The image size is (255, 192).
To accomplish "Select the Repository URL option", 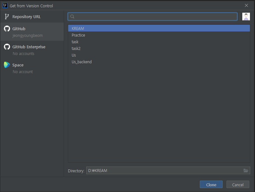I will [27, 17].
